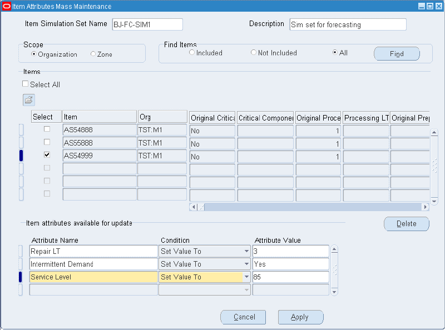Choose the Included find items option
445x330 pixels.
pyautogui.click(x=192, y=52)
